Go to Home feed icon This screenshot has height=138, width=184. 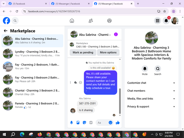tap(72, 21)
